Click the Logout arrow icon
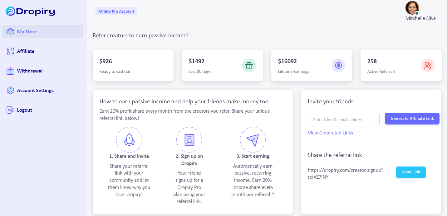This screenshot has width=447, height=216. (10, 110)
